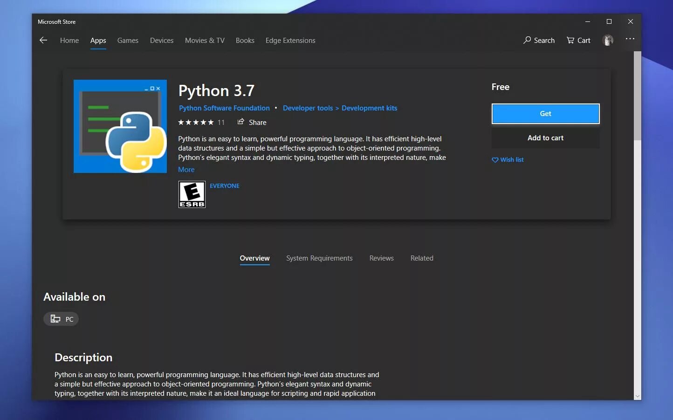The width and height of the screenshot is (673, 420).
Task: Click the Python 3.7 title text
Action: coord(216,90)
